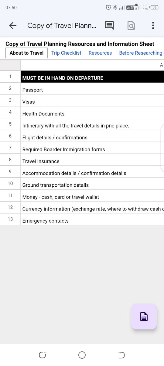Viewport: 164px width, 366px height.
Task: Tap the battery indicator in status bar
Action: [x=154, y=7]
